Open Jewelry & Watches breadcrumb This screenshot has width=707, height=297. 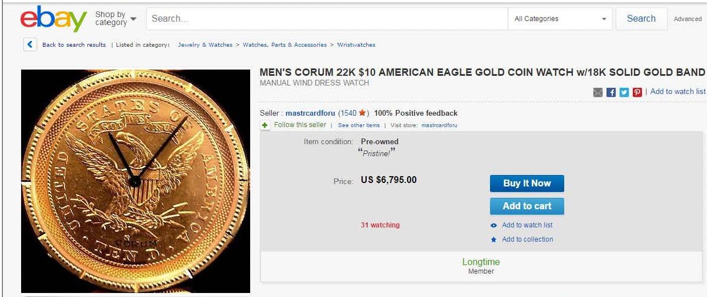pos(205,44)
